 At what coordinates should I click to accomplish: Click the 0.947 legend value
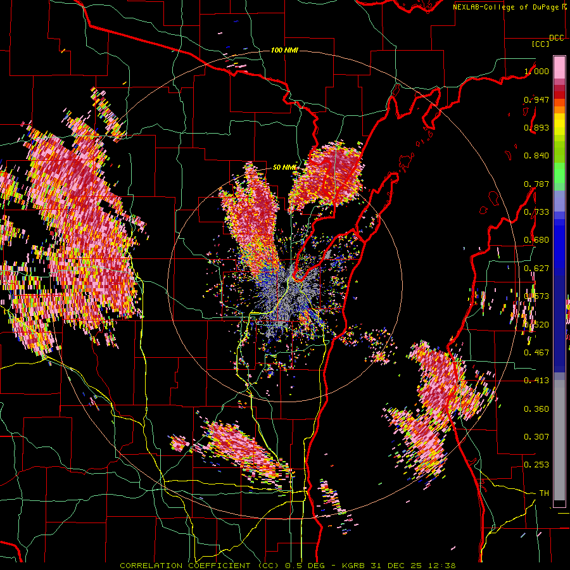[x=536, y=99]
